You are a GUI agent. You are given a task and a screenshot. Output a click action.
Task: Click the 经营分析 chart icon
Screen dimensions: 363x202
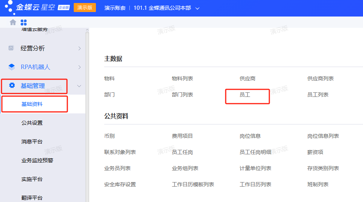[x=11, y=48]
